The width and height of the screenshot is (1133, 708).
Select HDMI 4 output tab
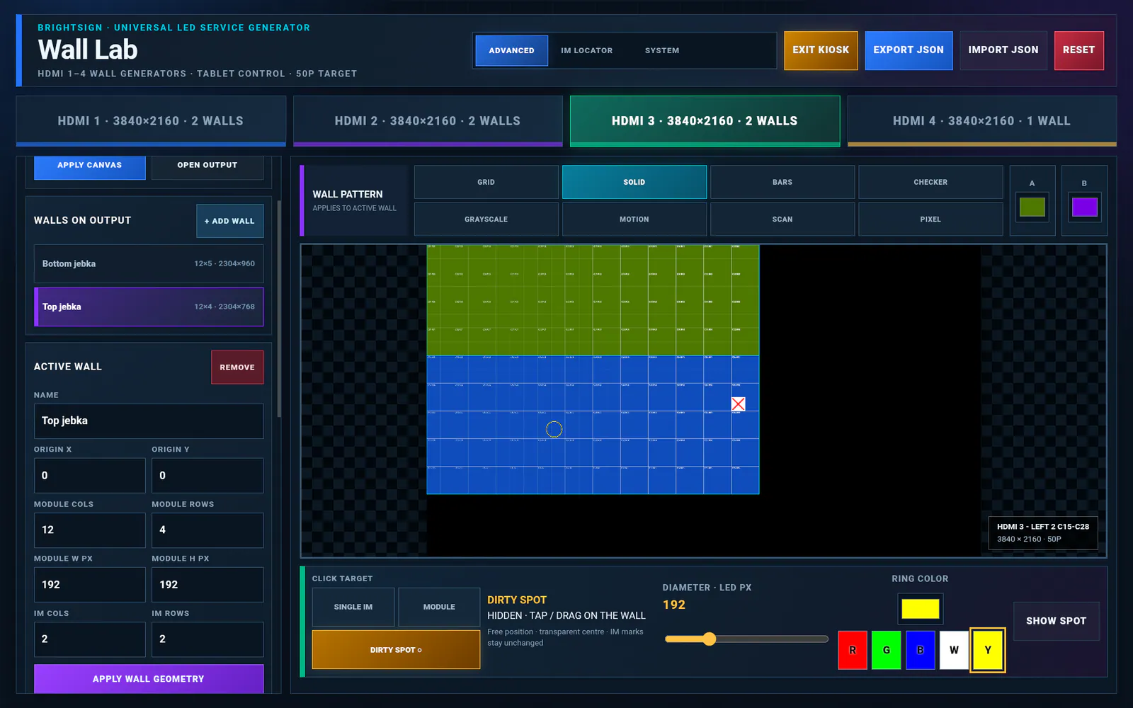point(981,121)
